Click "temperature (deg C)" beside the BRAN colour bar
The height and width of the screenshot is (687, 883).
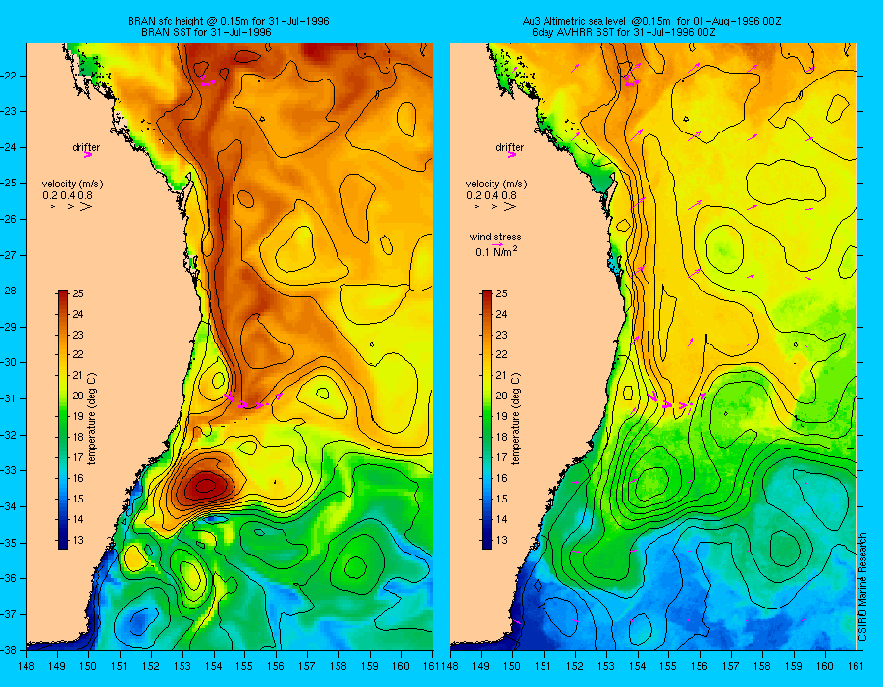click(x=92, y=418)
